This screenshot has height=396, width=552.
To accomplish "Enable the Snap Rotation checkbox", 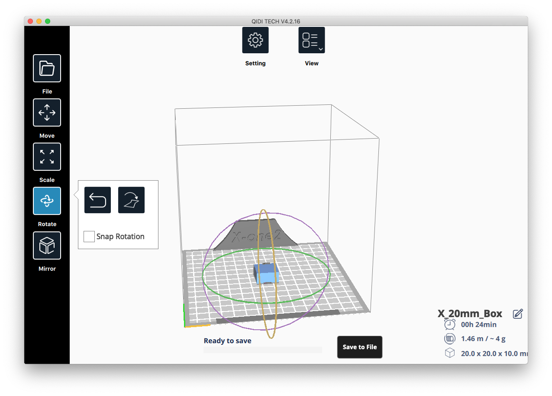I will (x=89, y=237).
